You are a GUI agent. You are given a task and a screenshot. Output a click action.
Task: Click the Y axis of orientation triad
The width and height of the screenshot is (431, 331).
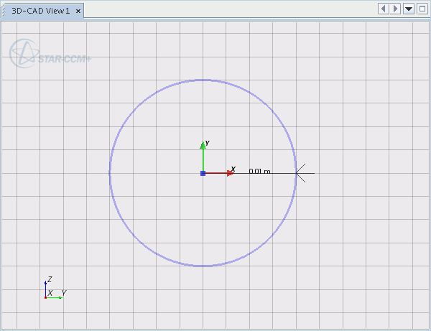[x=56, y=297]
